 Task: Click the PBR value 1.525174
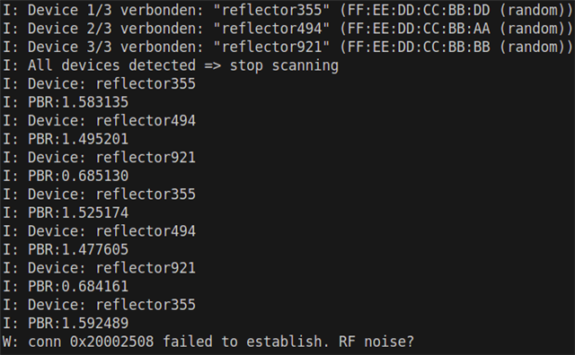tap(95, 212)
